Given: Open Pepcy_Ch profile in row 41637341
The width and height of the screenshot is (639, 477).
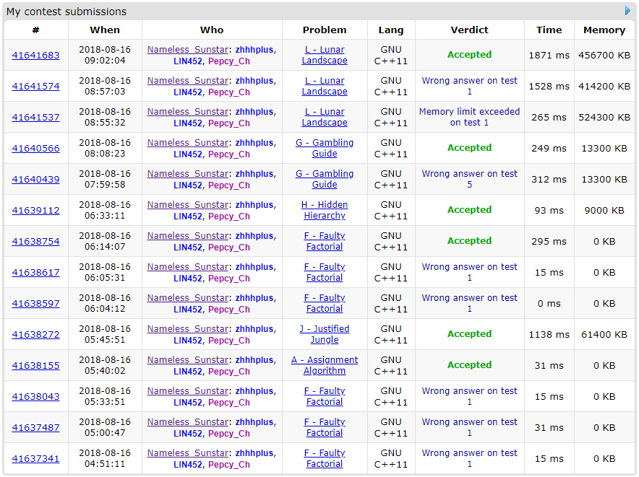Looking at the screenshot, I should pyautogui.click(x=229, y=465).
